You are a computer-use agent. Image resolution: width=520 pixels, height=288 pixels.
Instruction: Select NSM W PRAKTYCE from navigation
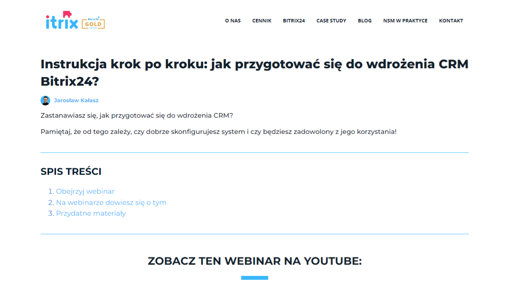tap(405, 20)
